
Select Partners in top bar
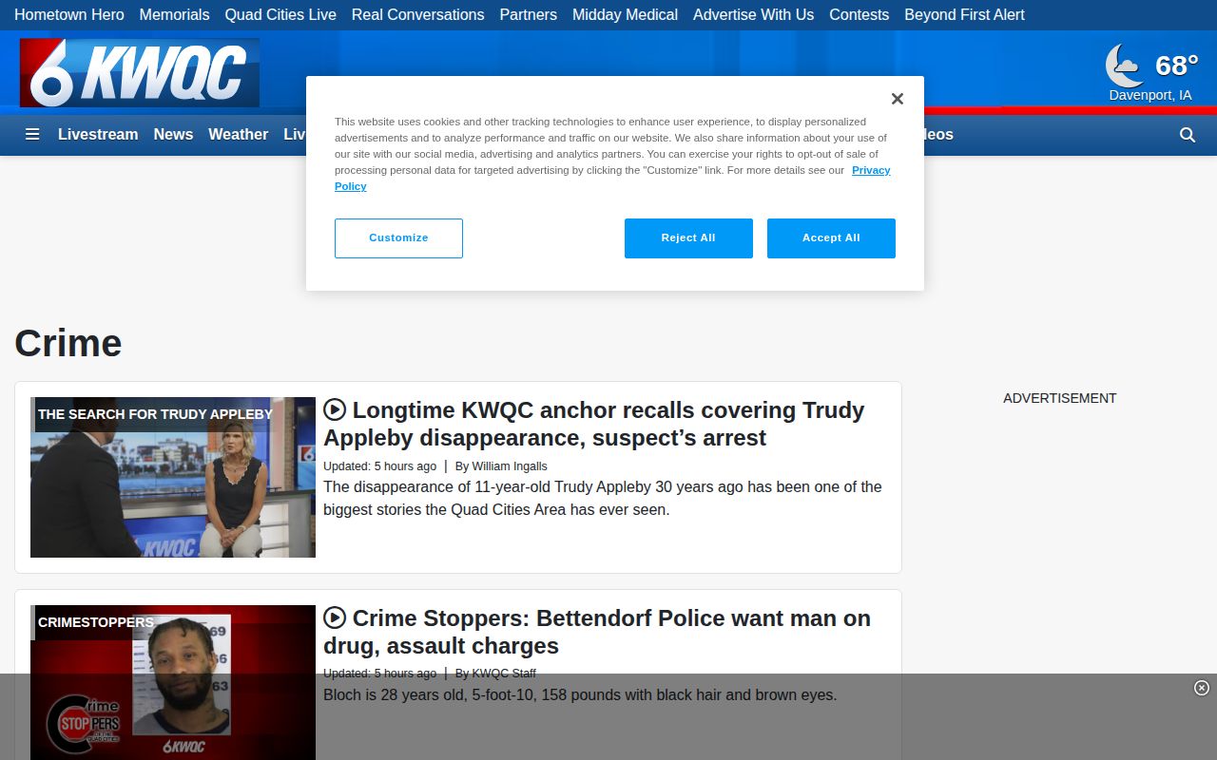[529, 14]
